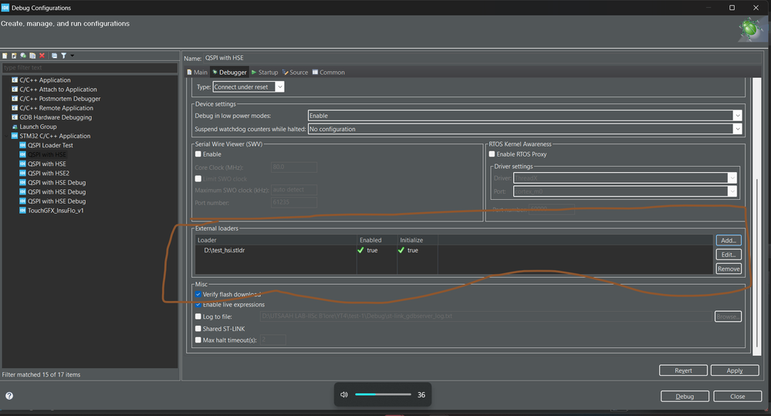
Task: Click the Export launch configuration icon
Action: 23,56
